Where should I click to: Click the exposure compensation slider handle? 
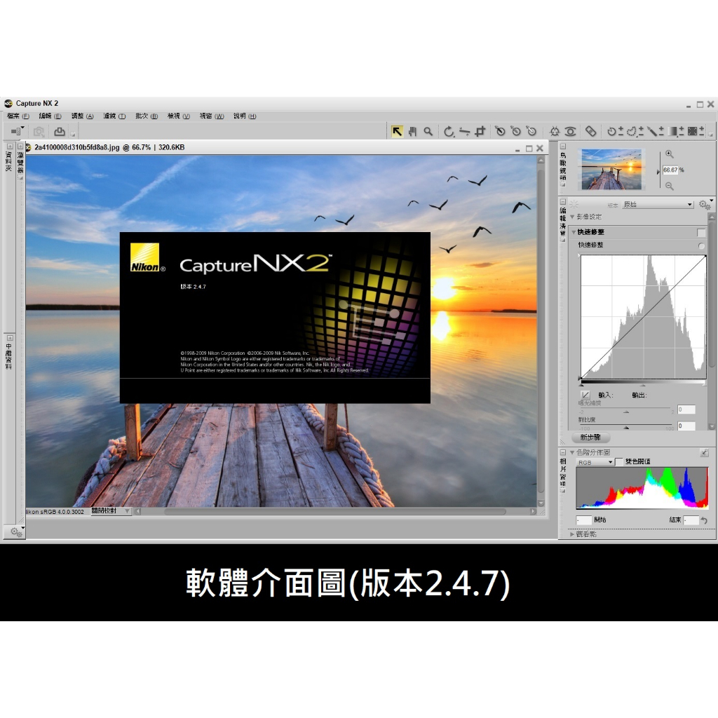click(626, 412)
